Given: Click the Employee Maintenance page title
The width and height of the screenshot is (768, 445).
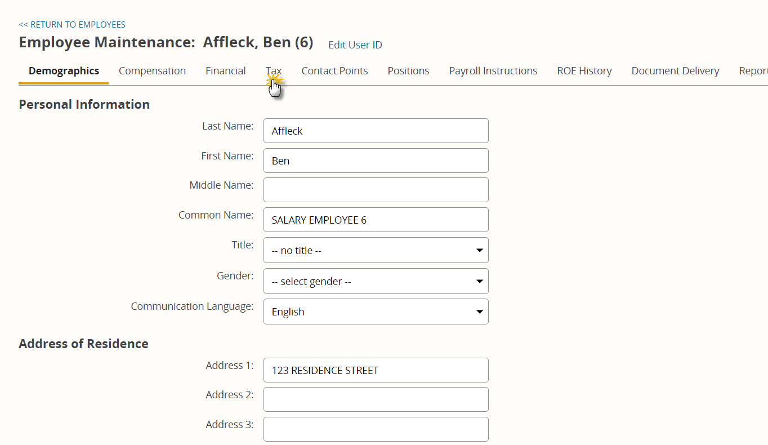Looking at the screenshot, I should (166, 43).
